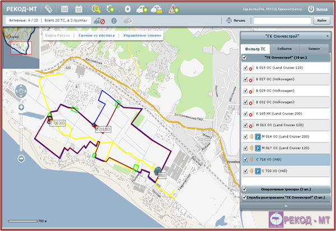Toggle the C 720 XO (УАЗ) checkbox
The width and height of the screenshot is (336, 231).
(x=245, y=170)
